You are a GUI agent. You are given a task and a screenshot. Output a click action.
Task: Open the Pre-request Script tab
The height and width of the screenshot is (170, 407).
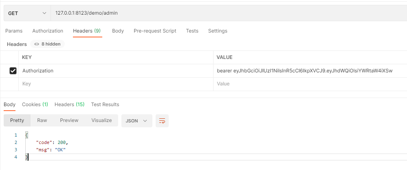click(x=155, y=31)
